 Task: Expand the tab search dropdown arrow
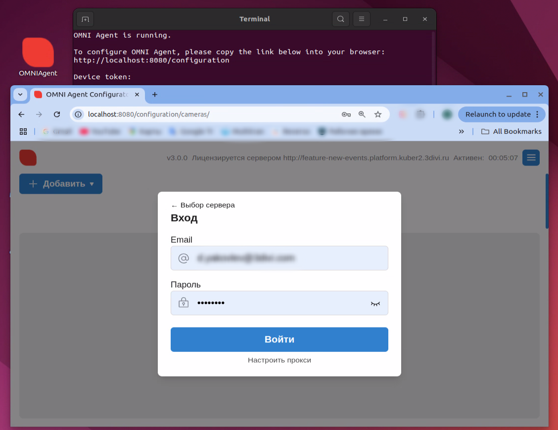[x=20, y=95]
